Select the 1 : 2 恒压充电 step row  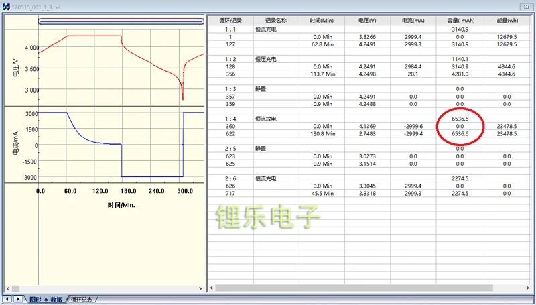[369, 59]
